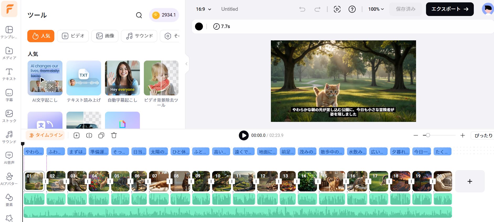This screenshot has width=494, height=222.
Task: Search tools with the magnifier icon
Action: click(x=139, y=15)
